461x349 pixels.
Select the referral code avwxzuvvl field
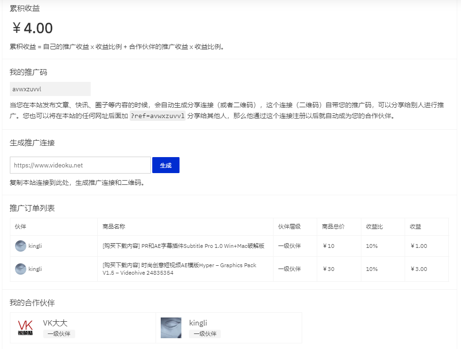pyautogui.click(x=50, y=88)
